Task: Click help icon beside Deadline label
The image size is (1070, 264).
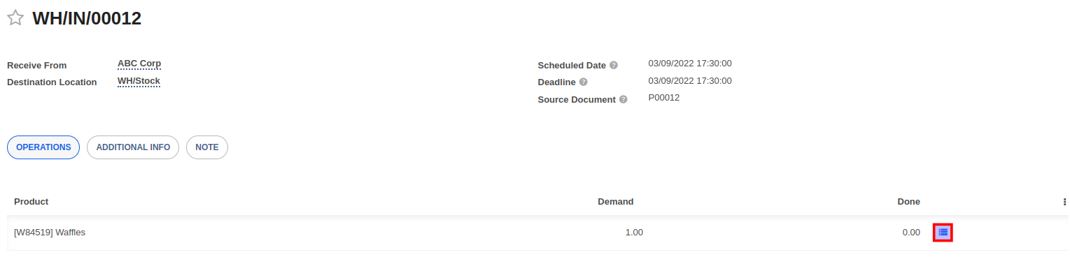Action: pos(583,82)
